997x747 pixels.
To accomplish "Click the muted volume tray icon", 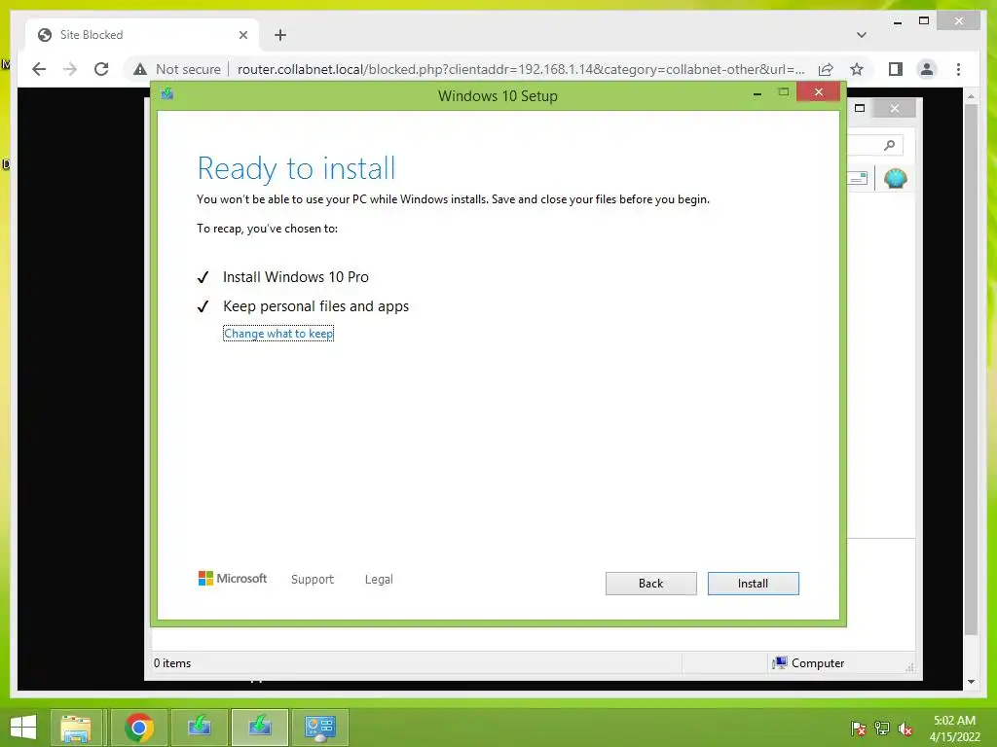I will (905, 729).
